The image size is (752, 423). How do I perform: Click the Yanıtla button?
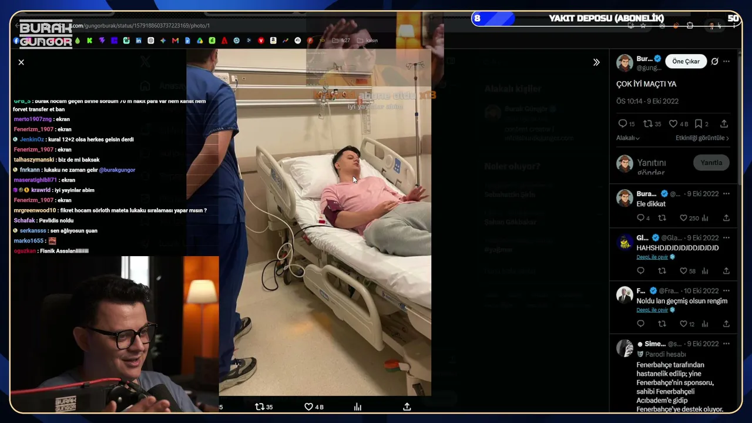(711, 163)
